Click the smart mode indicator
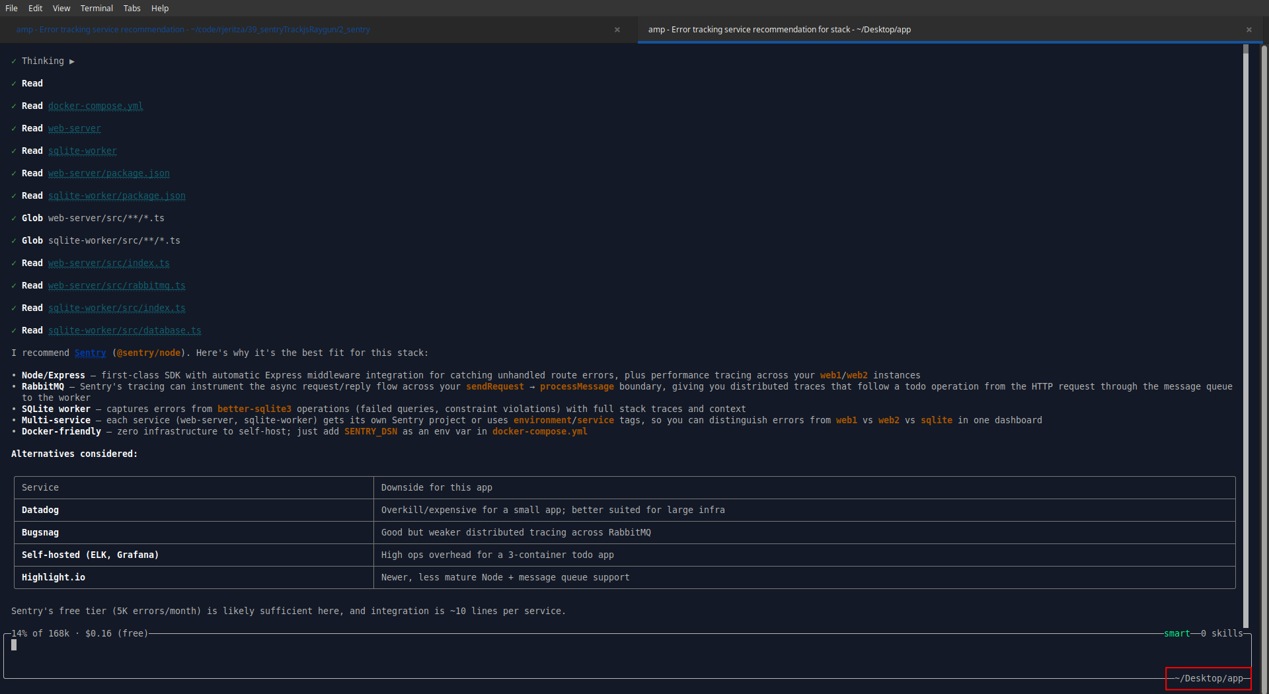The height and width of the screenshot is (694, 1269). [1176, 633]
